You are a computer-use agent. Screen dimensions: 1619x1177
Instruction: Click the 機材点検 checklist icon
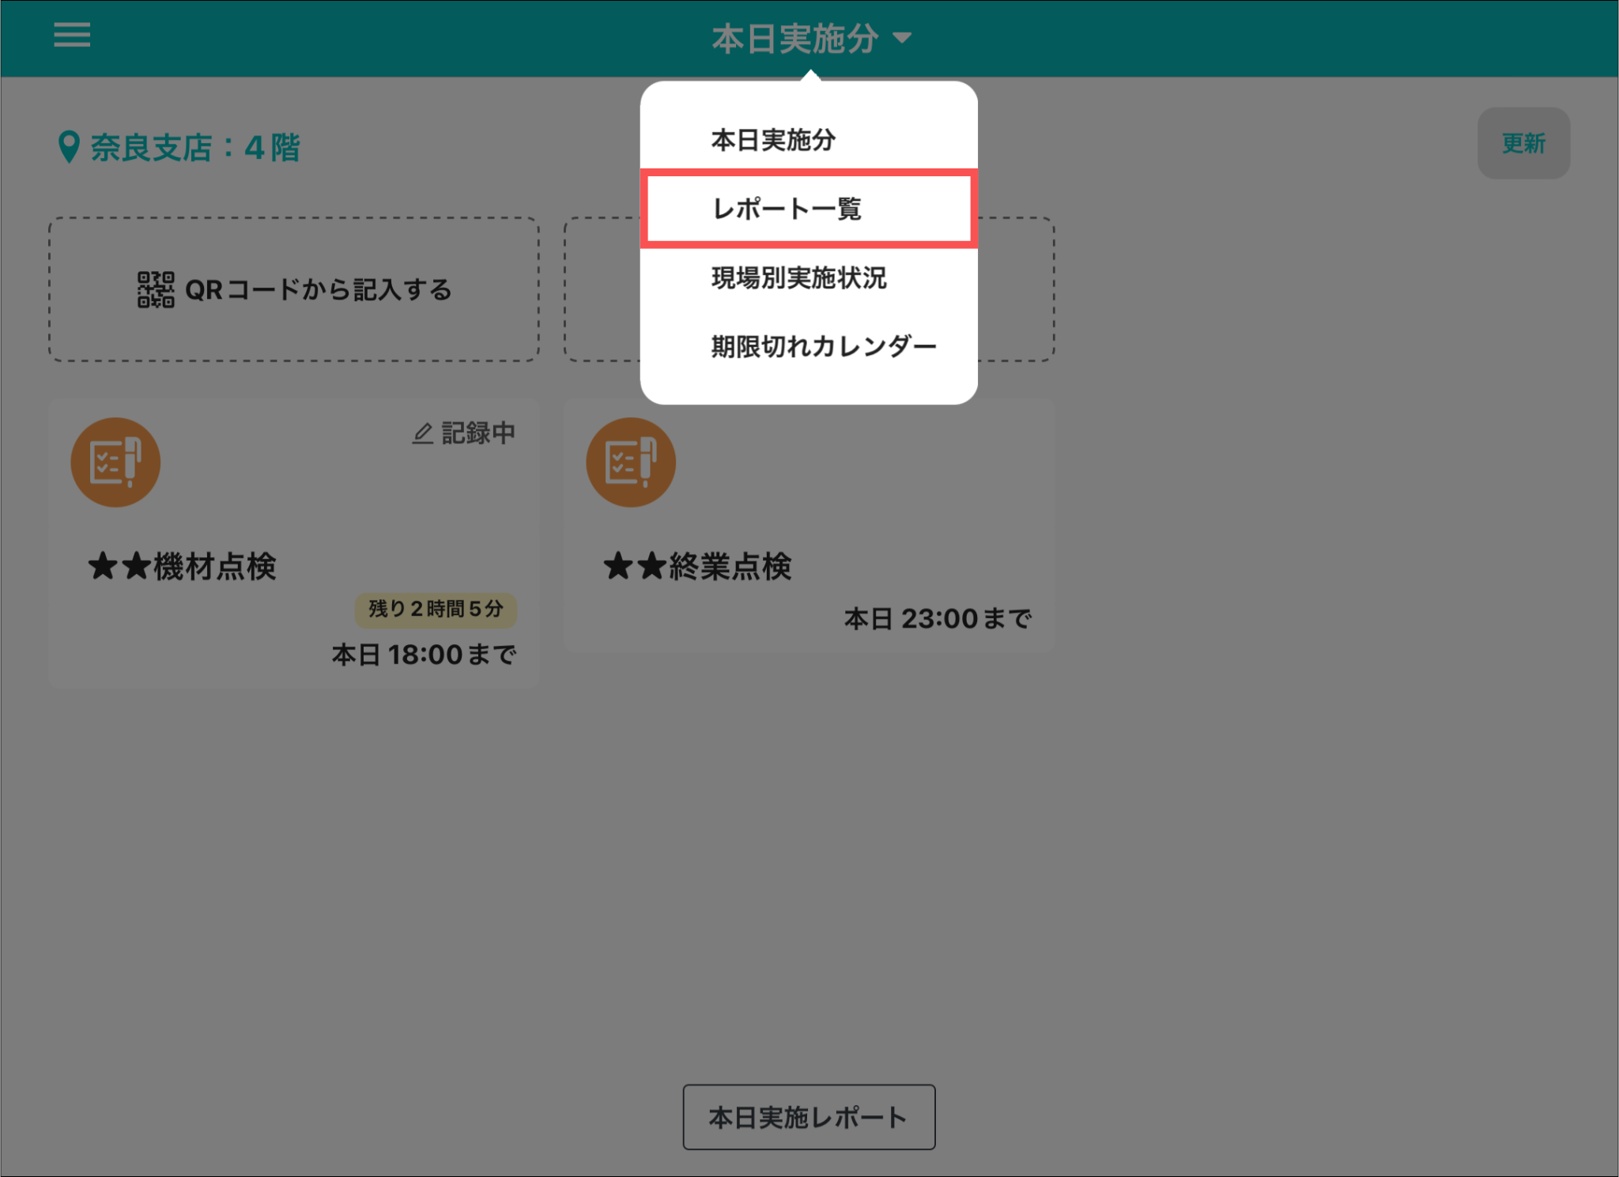115,462
